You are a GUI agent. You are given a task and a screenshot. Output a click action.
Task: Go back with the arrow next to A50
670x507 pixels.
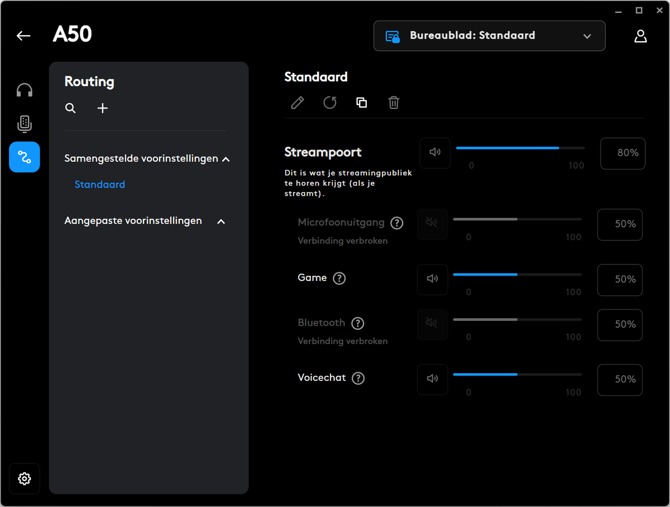point(23,36)
